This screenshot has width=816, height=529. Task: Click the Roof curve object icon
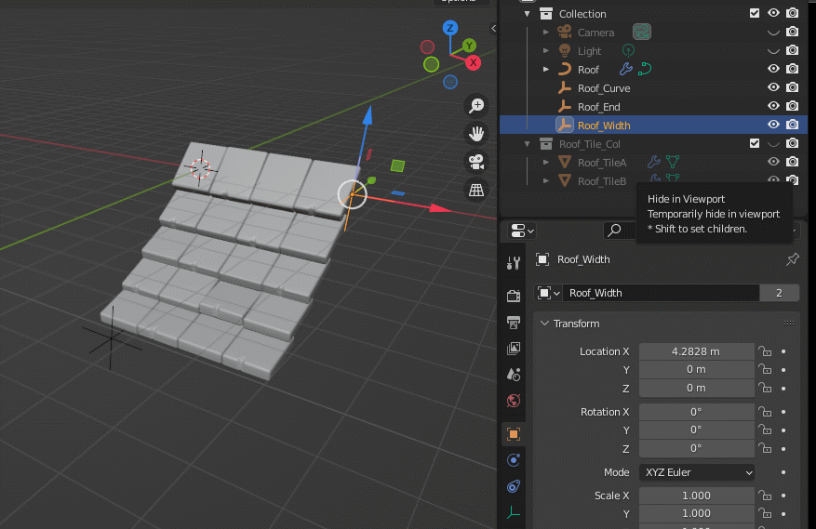pos(565,69)
